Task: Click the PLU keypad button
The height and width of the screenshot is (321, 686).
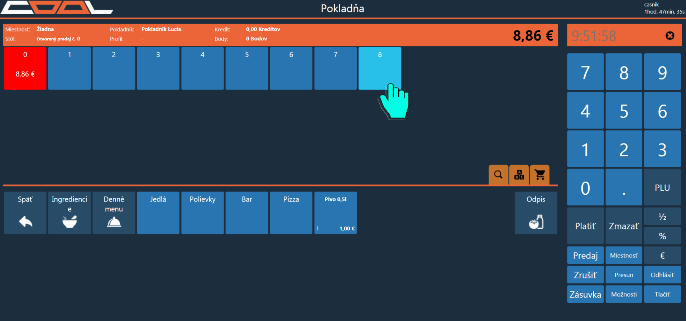Action: tap(662, 188)
